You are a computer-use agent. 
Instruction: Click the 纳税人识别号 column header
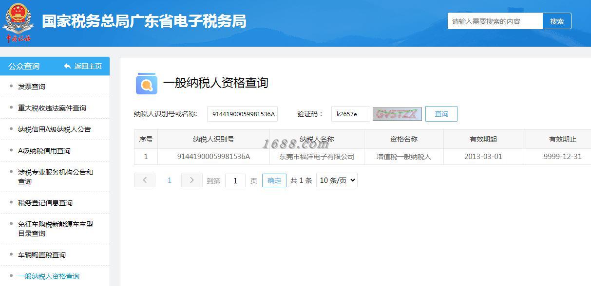tap(213, 139)
